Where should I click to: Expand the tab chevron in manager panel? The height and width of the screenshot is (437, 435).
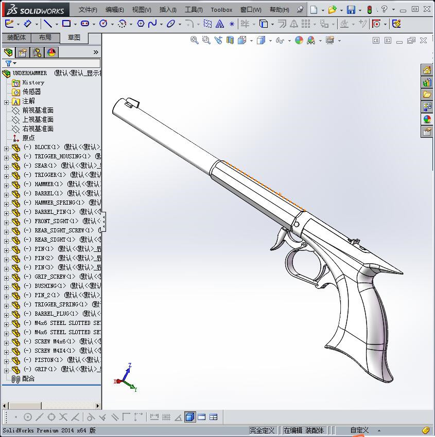click(x=96, y=52)
